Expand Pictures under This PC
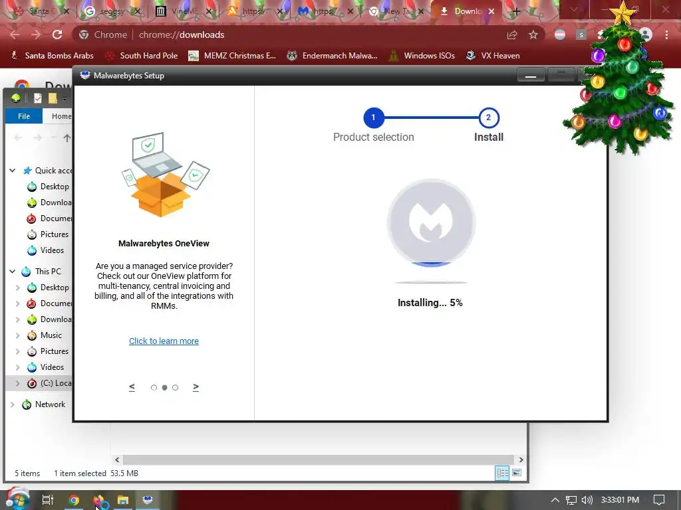681x510 pixels. (18, 351)
